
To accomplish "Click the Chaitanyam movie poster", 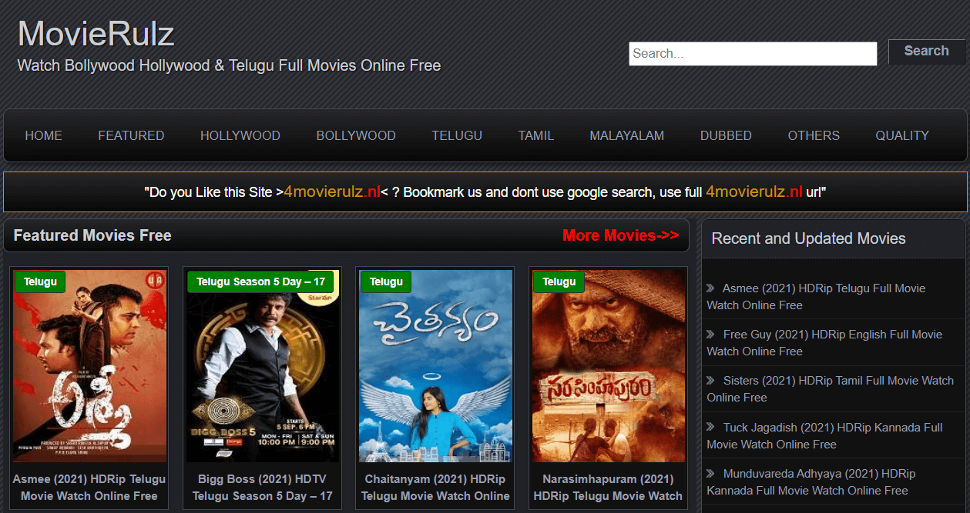I will point(435,365).
